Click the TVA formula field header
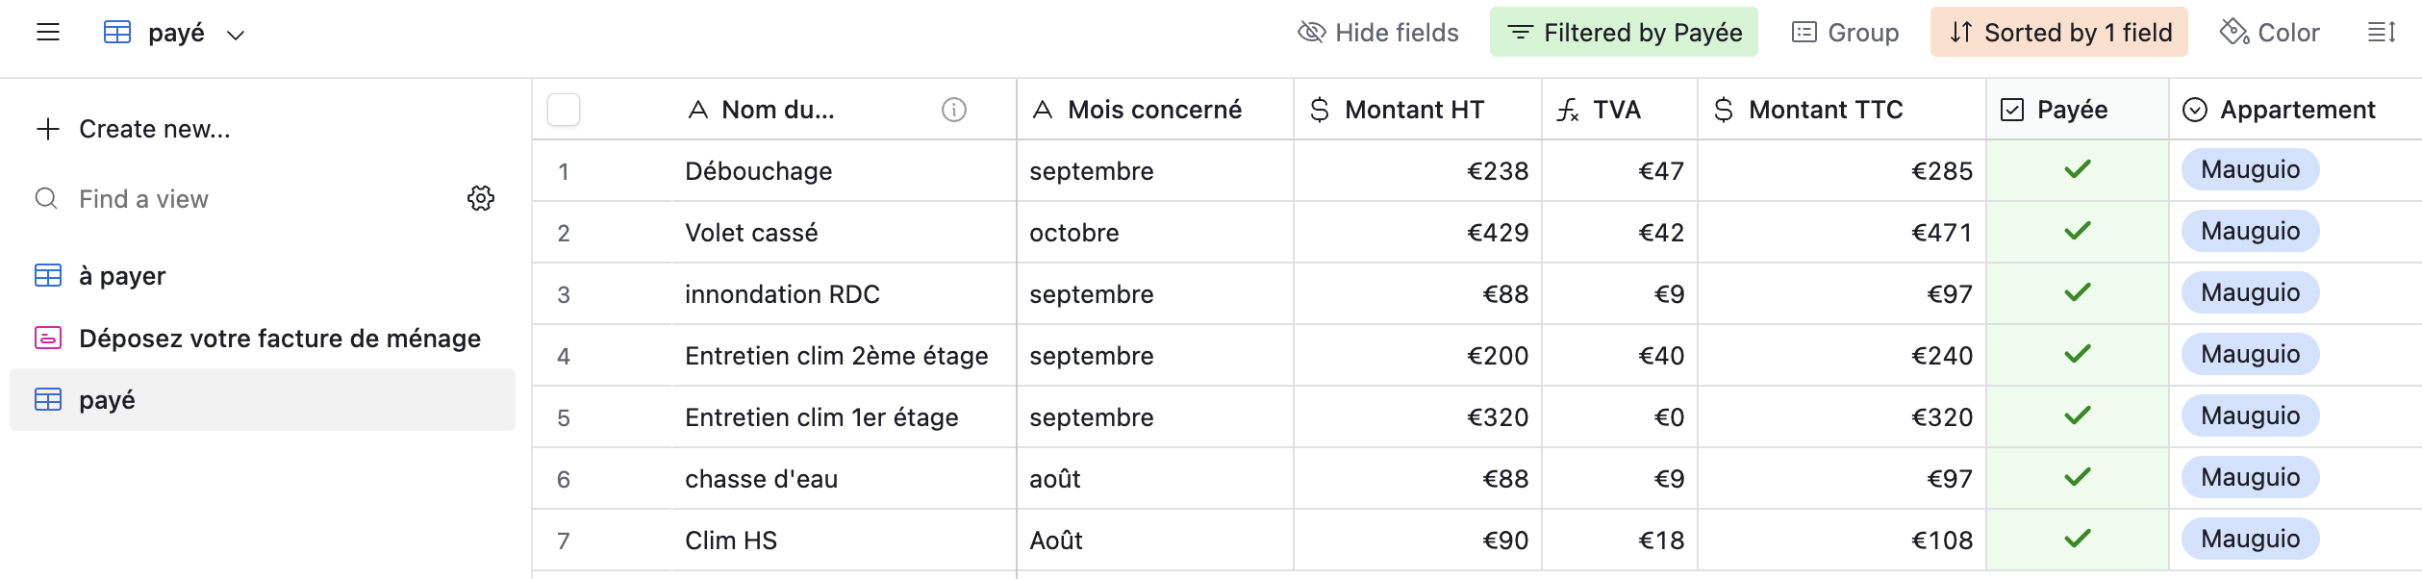This screenshot has width=2422, height=579. click(x=1618, y=110)
